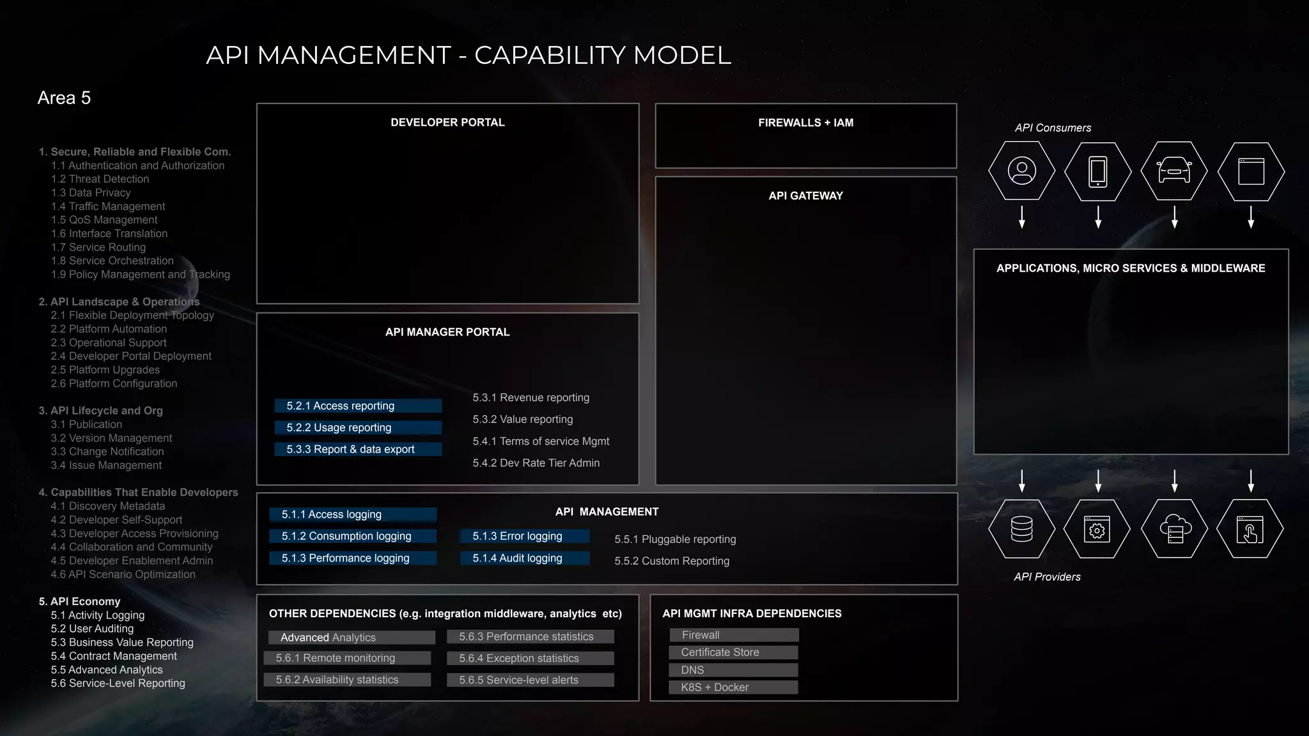1309x736 pixels.
Task: Click 5.4.1 Terms of service Mgmt
Action: click(x=541, y=441)
